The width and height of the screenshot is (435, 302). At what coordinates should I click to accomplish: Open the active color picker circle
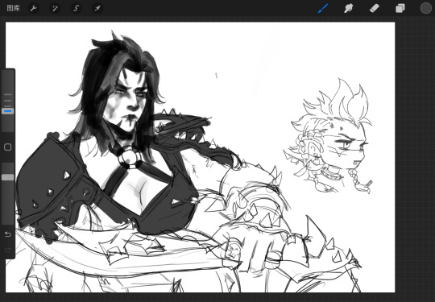[426, 8]
